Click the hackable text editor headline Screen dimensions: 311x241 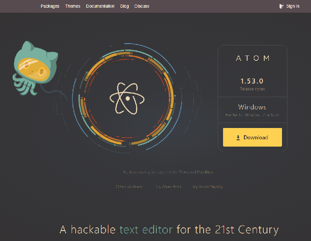click(169, 230)
